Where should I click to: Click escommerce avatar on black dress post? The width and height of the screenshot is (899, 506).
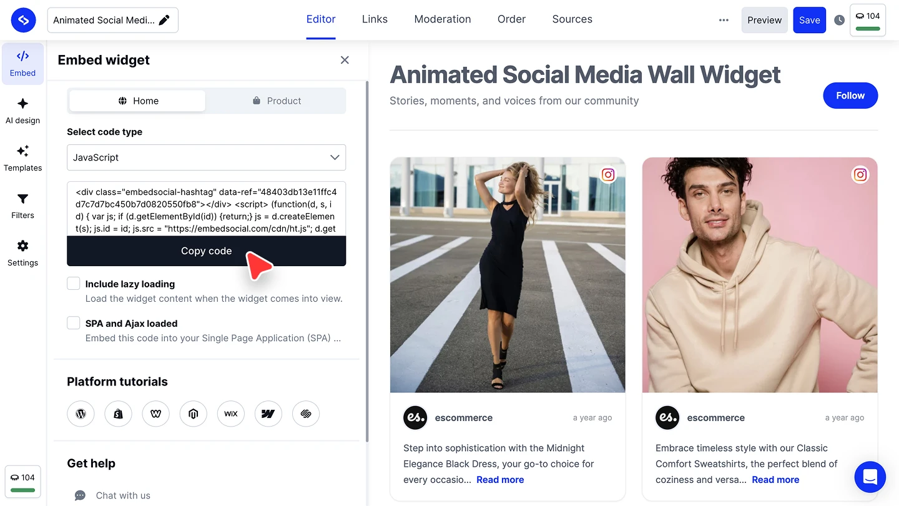click(x=415, y=417)
